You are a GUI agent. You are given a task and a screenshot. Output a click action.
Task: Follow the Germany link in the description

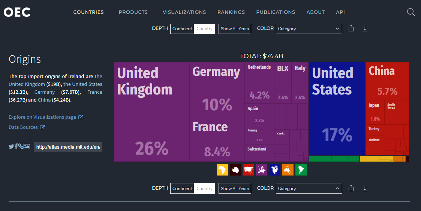[45, 92]
